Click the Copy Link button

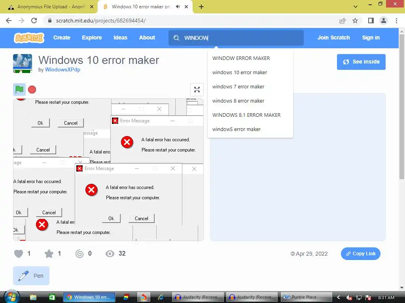click(361, 254)
